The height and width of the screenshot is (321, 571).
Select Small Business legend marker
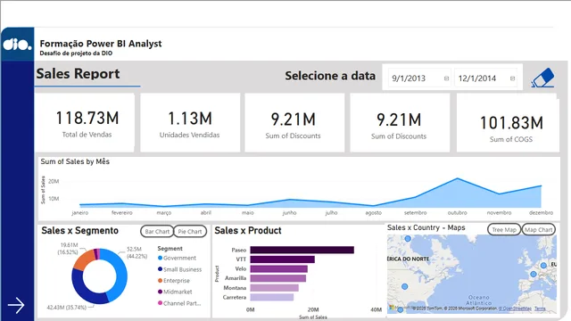[x=160, y=269]
